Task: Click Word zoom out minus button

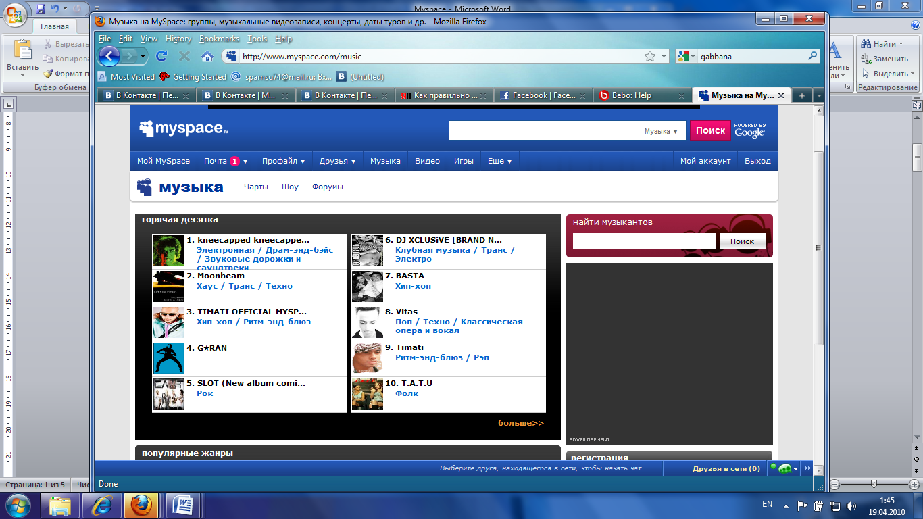Action: tap(835, 484)
